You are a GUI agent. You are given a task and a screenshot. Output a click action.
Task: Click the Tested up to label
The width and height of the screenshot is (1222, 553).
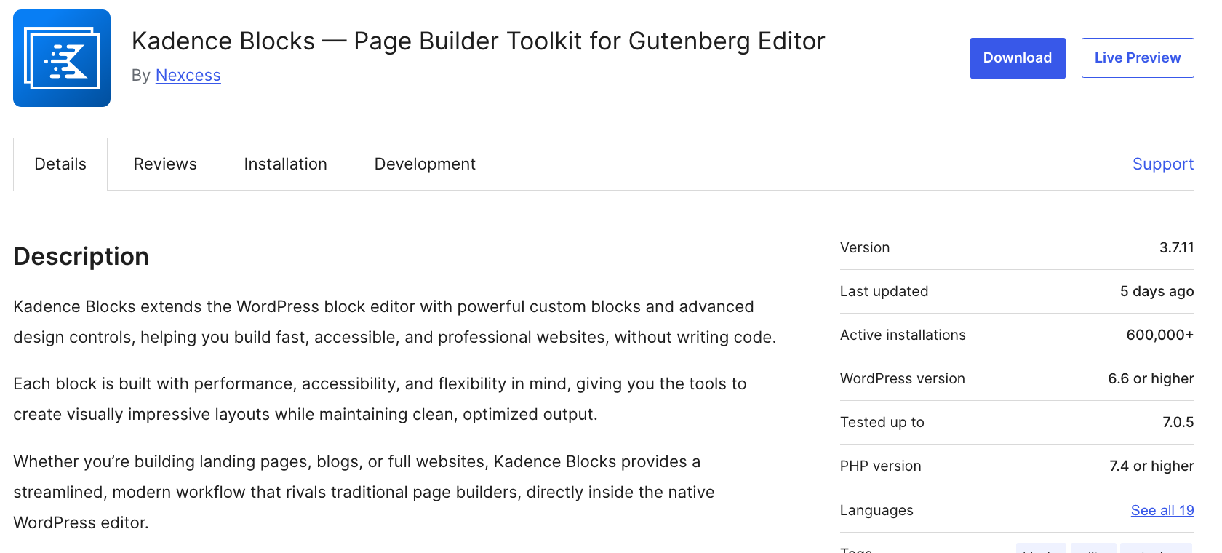point(882,422)
